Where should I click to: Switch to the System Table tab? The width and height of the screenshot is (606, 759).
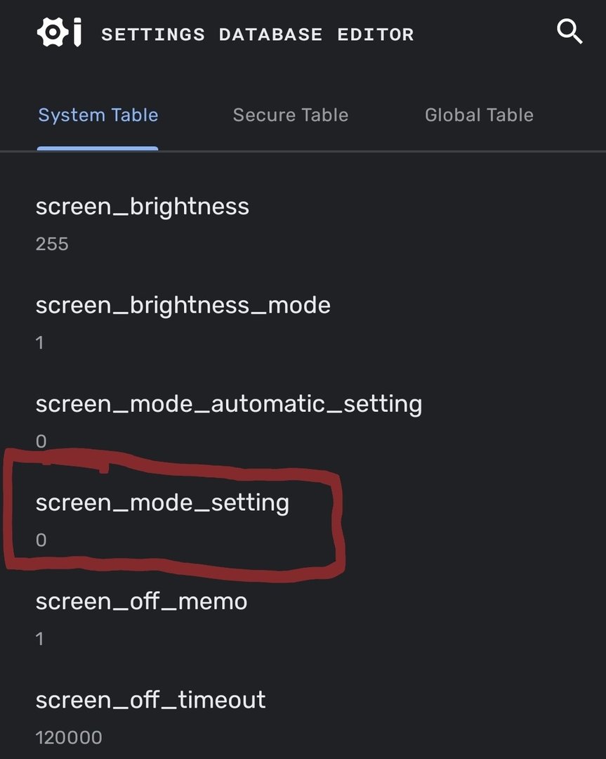(x=98, y=115)
